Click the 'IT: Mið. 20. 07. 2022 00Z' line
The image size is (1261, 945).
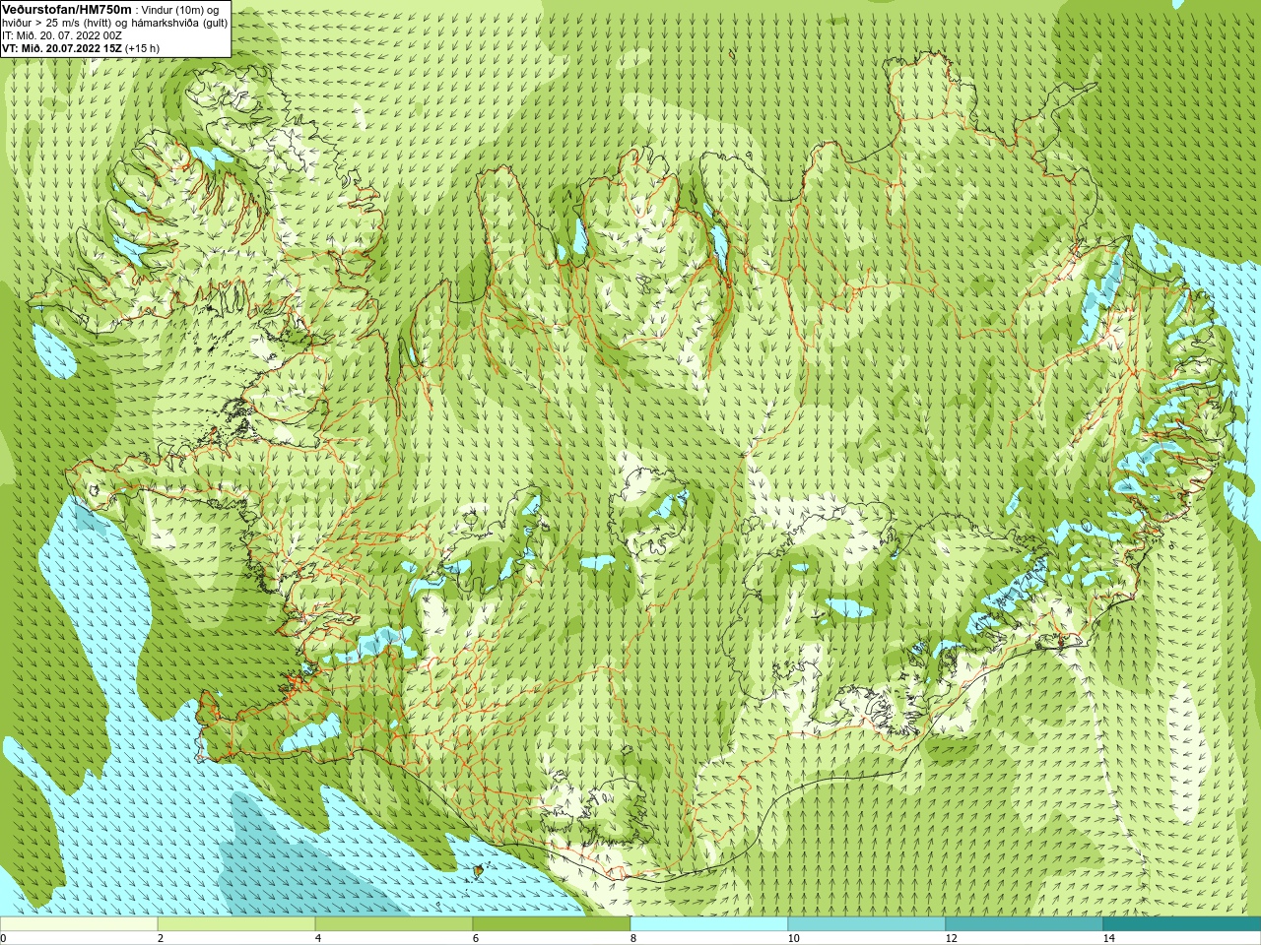tap(62, 34)
